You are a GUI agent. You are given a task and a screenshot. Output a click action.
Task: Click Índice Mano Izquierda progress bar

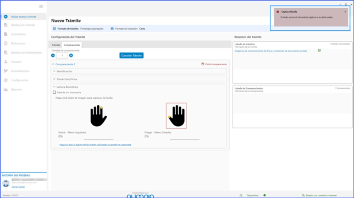click(98, 139)
